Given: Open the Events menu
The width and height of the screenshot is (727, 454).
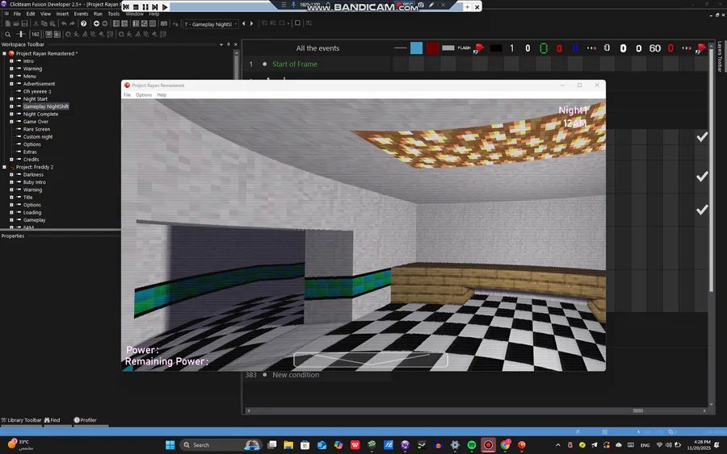Looking at the screenshot, I should point(81,14).
